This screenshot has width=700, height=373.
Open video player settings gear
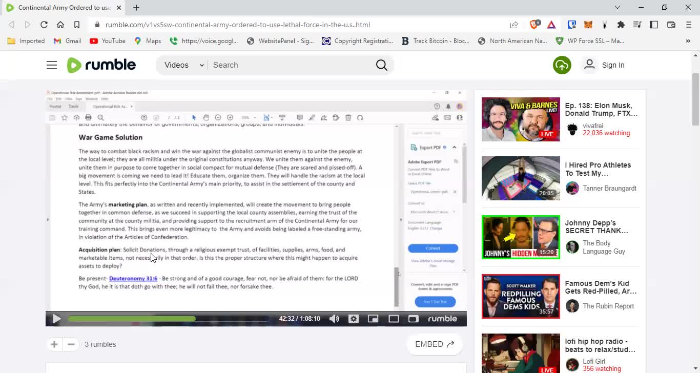[354, 319]
